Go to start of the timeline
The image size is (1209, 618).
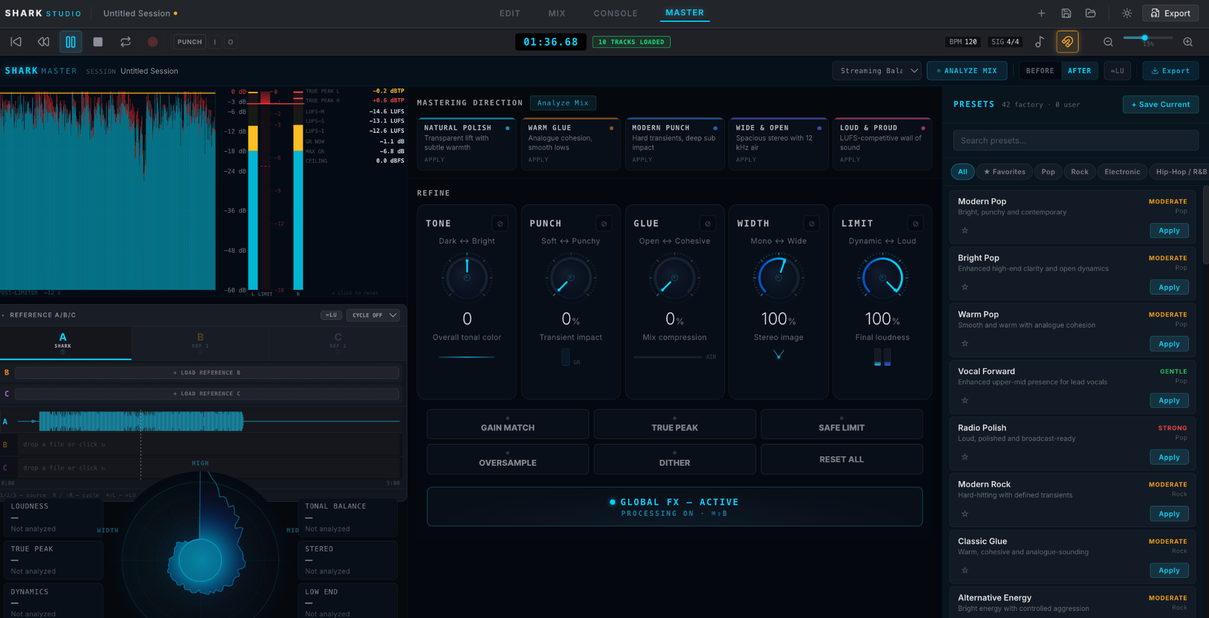(16, 42)
